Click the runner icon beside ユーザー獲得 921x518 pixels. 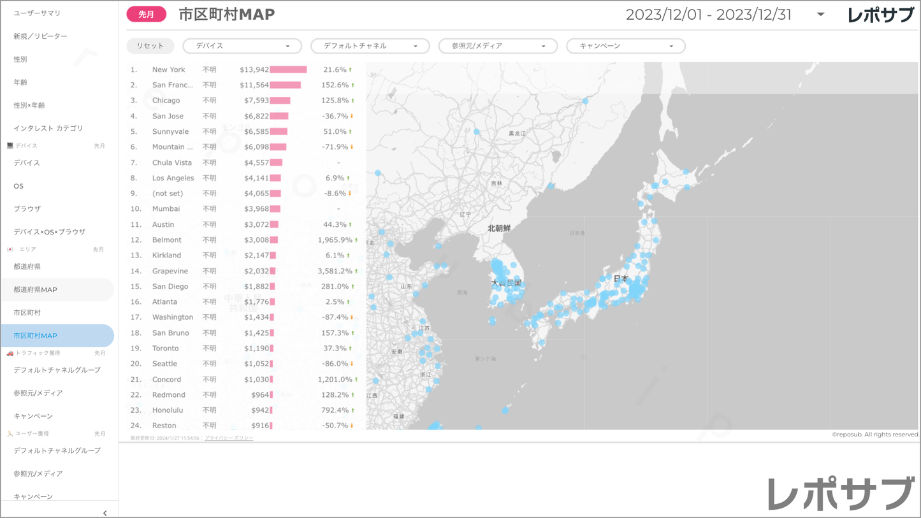tap(10, 434)
